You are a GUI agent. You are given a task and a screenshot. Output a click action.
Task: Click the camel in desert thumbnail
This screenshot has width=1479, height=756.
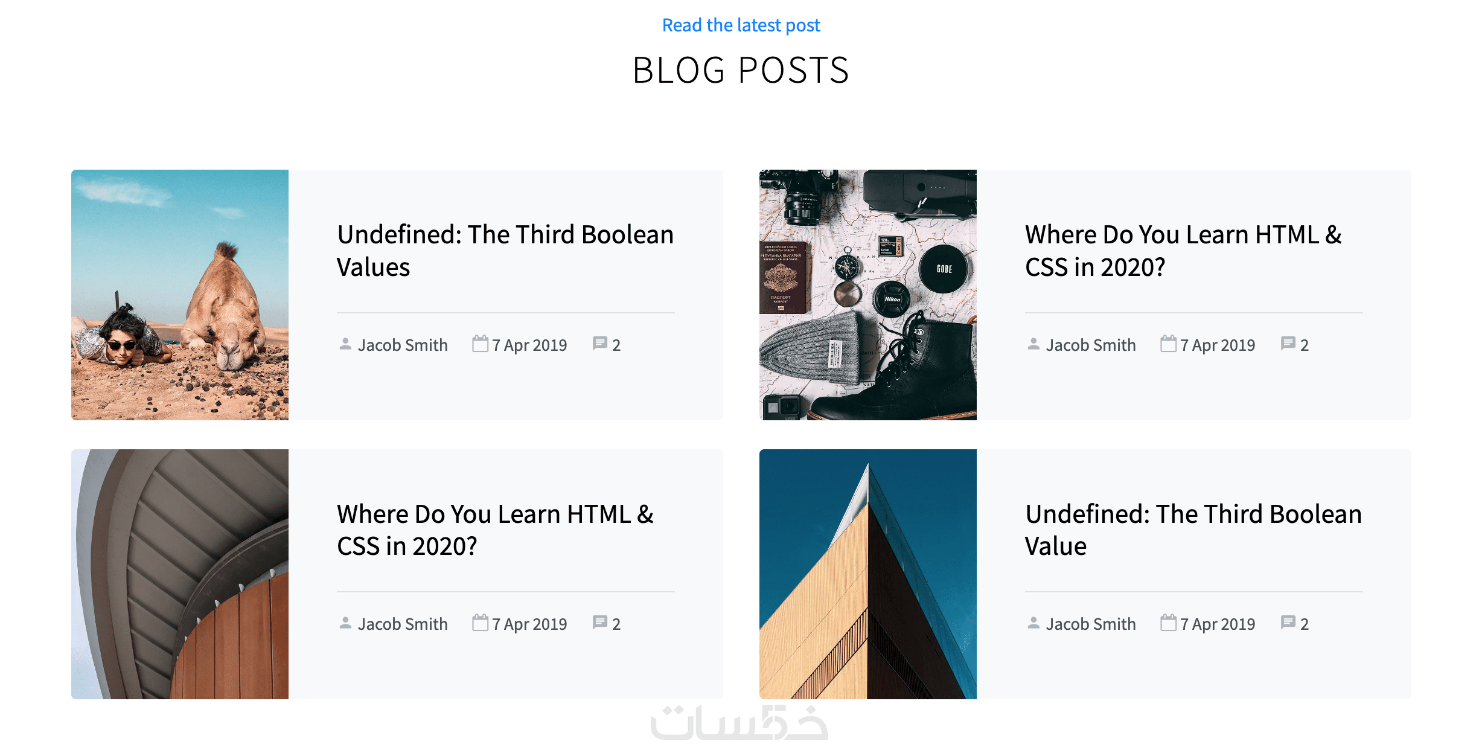[180, 295]
